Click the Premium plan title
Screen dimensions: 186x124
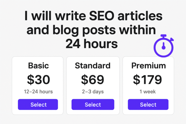click(x=148, y=66)
